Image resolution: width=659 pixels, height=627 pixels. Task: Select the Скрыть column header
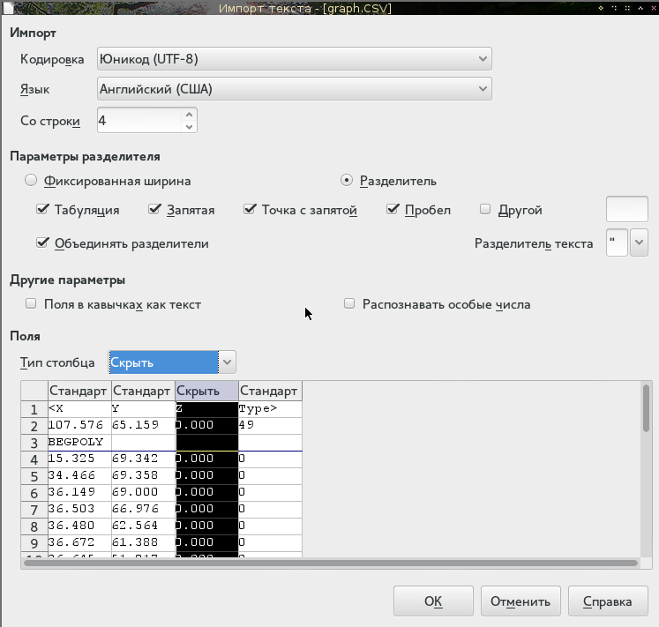[206, 391]
